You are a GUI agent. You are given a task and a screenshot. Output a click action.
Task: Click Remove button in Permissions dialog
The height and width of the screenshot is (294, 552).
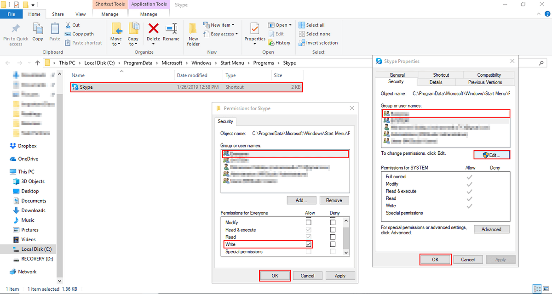point(334,200)
